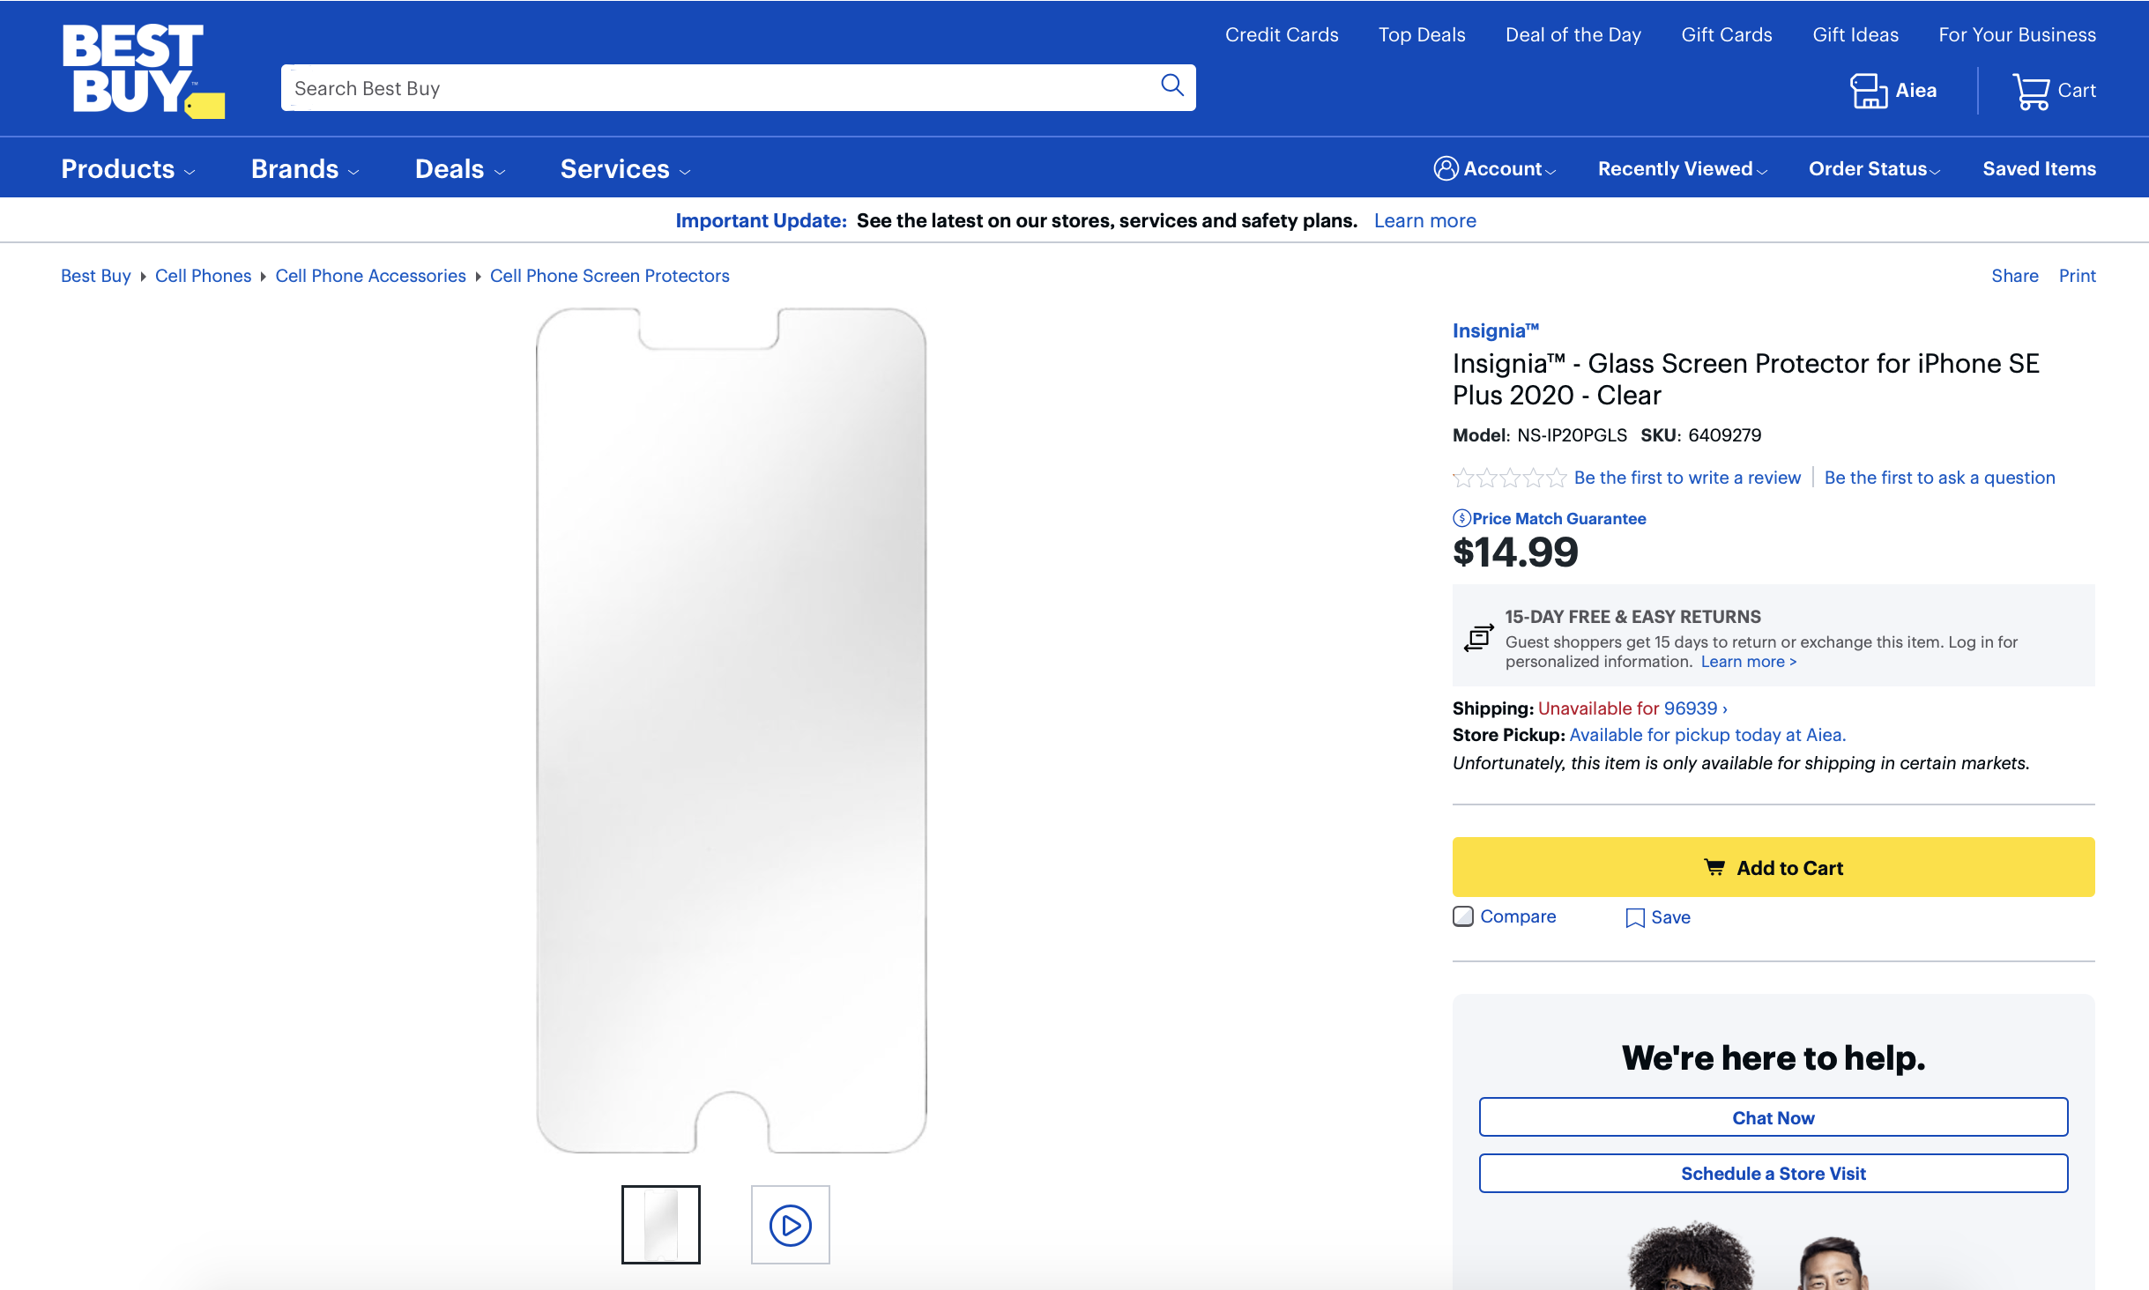Image resolution: width=2149 pixels, height=1290 pixels.
Task: Click the search magnifier icon
Action: coord(1171,85)
